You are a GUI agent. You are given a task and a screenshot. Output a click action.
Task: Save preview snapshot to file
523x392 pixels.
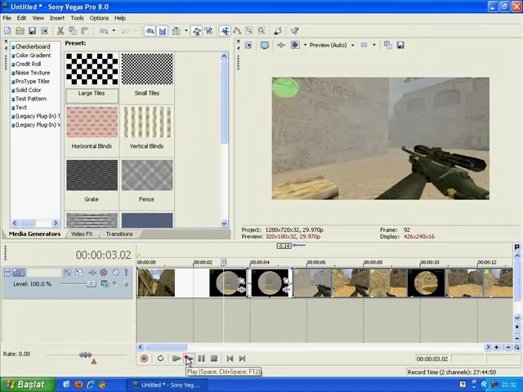(x=400, y=46)
